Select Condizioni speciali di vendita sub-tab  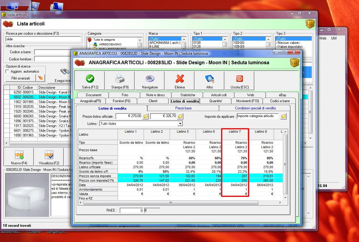255,108
